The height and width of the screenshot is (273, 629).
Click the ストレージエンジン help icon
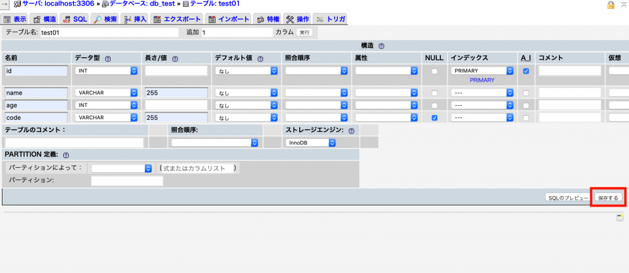351,130
